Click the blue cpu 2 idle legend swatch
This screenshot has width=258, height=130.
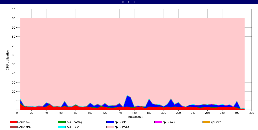point(110,122)
